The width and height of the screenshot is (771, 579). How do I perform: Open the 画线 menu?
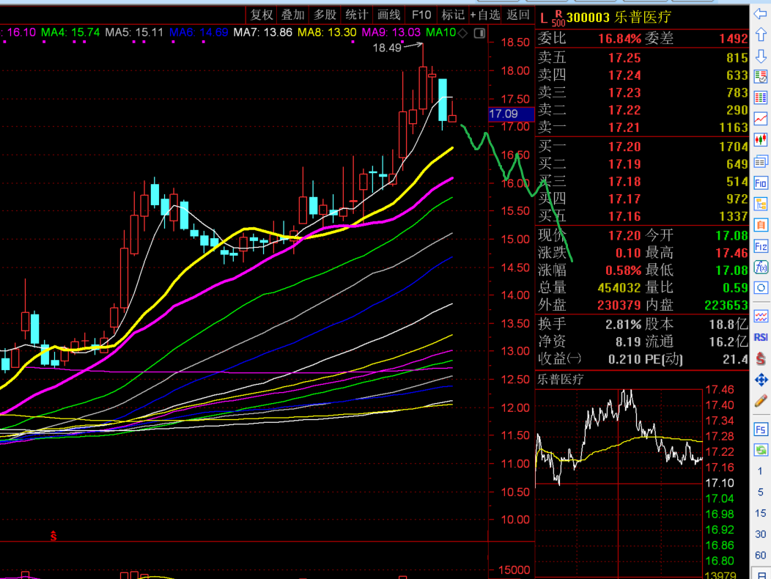click(x=389, y=15)
